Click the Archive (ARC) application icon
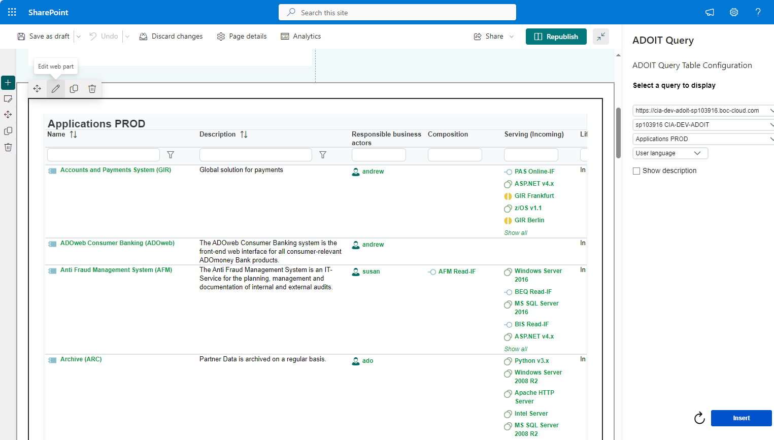The image size is (774, 440). [x=52, y=360]
